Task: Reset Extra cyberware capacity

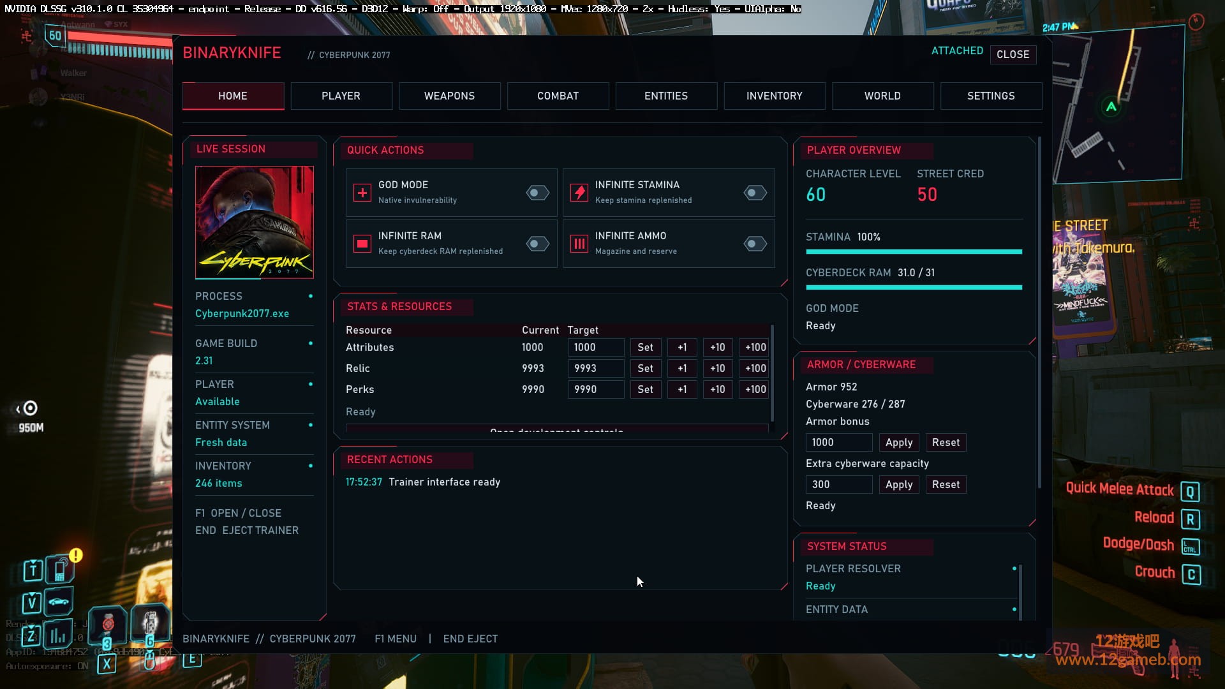Action: click(946, 484)
